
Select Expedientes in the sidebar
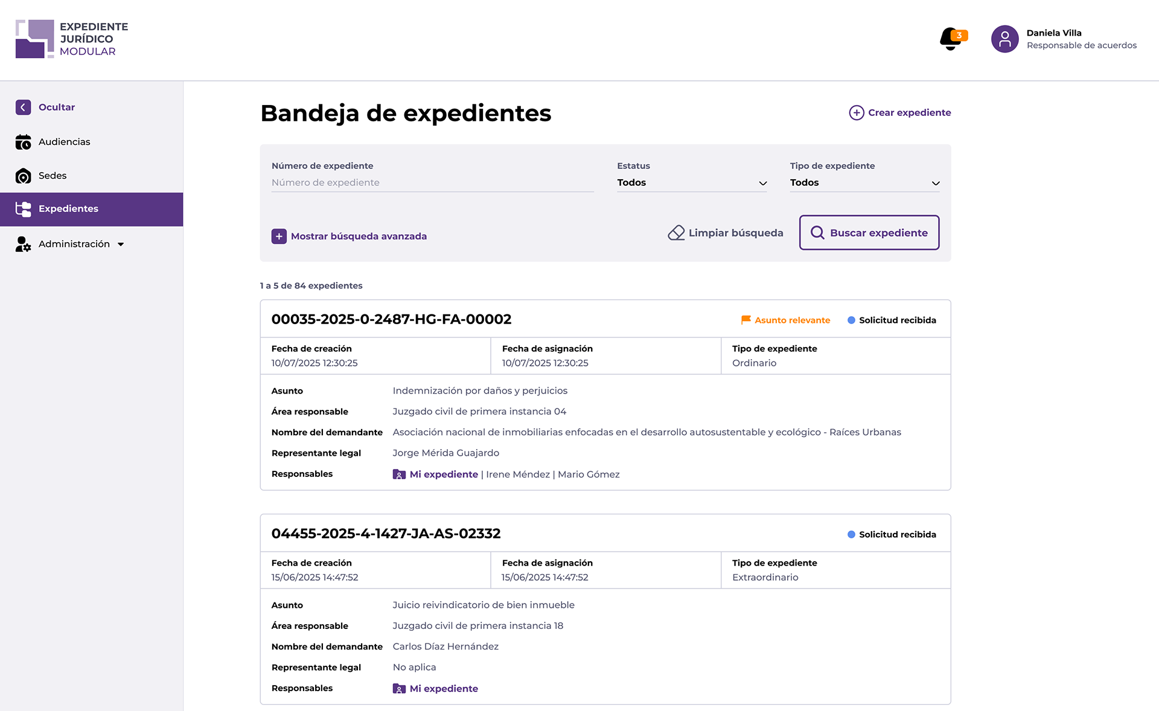click(x=68, y=209)
